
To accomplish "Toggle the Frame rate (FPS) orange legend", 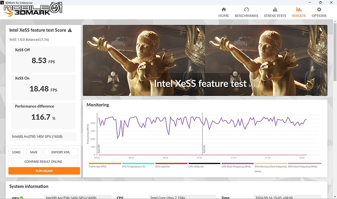I will tap(105, 165).
